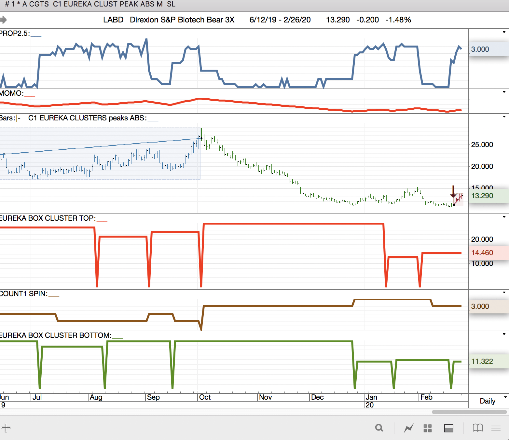
Task: Click the list lines icon
Action: pos(496,428)
